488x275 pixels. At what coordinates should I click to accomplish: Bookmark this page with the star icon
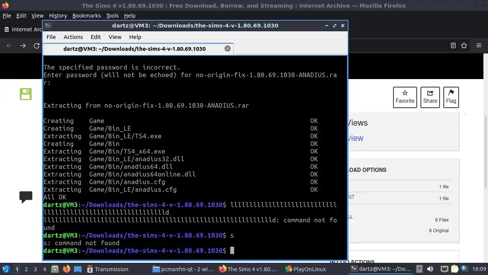click(464, 45)
